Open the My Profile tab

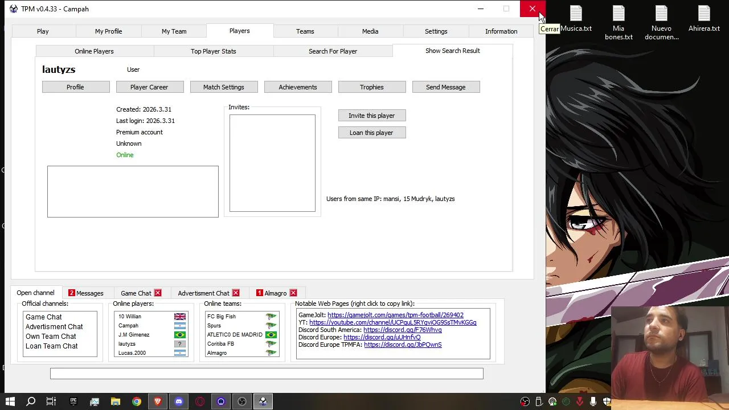pyautogui.click(x=108, y=31)
